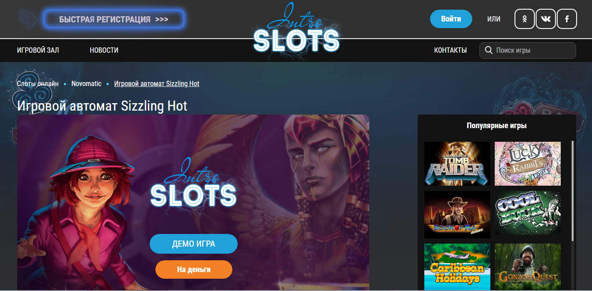Launch the Book of Ra Deluxe thumbnail
Image resolution: width=592 pixels, height=291 pixels.
457,215
